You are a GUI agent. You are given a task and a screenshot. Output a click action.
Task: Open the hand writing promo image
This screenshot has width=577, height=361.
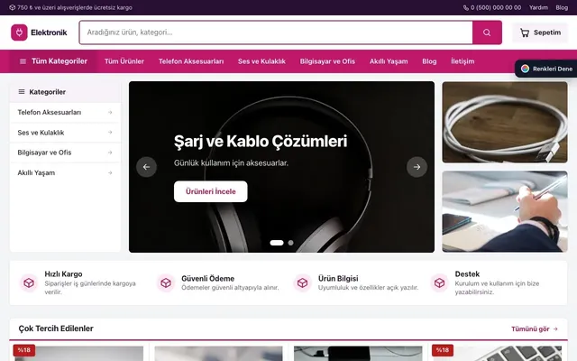[x=505, y=211]
